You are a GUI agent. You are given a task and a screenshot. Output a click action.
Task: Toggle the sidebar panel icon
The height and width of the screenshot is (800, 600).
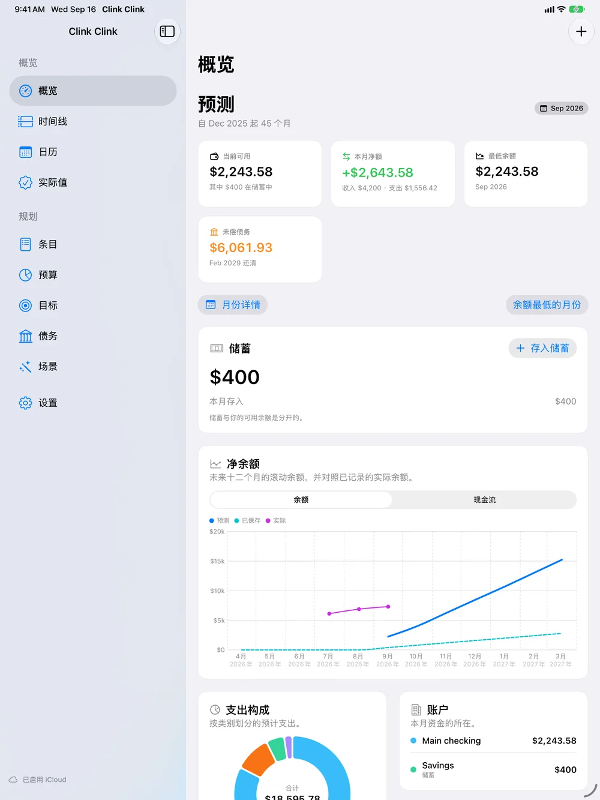(x=167, y=31)
